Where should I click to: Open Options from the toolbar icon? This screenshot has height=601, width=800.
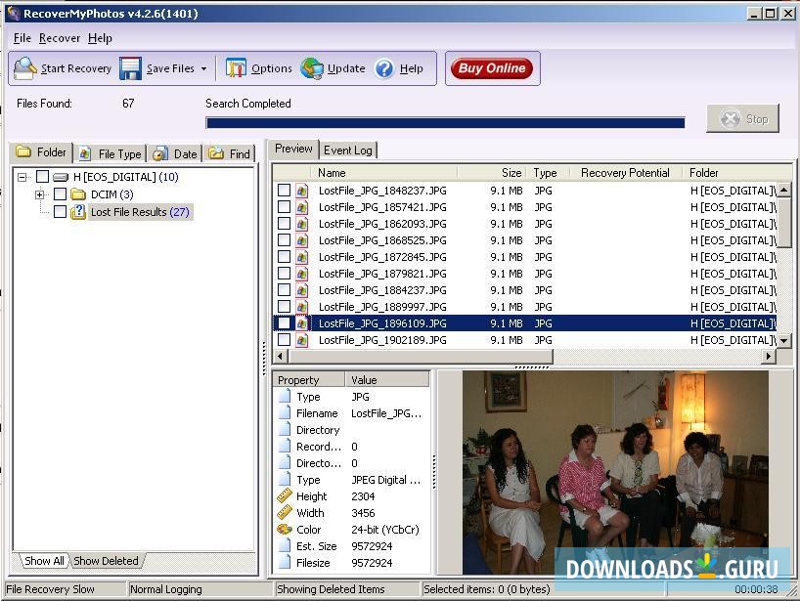[236, 68]
